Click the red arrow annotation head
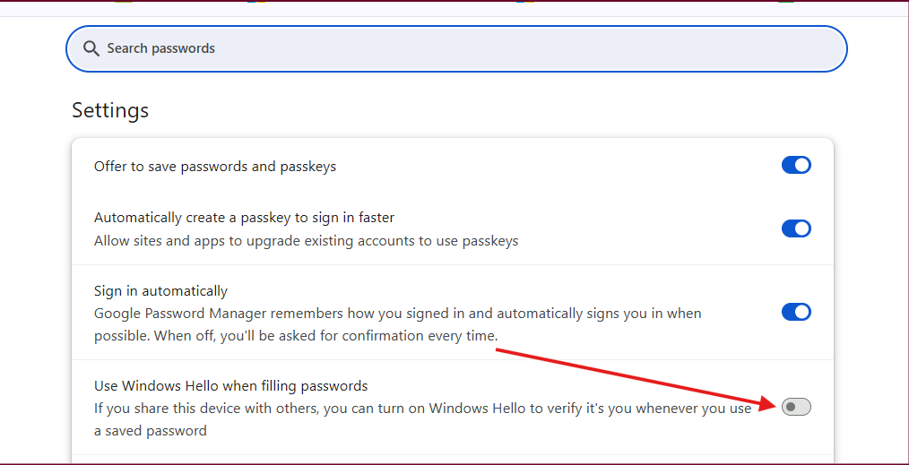 click(769, 403)
